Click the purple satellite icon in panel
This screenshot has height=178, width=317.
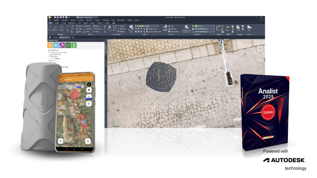click(62, 45)
